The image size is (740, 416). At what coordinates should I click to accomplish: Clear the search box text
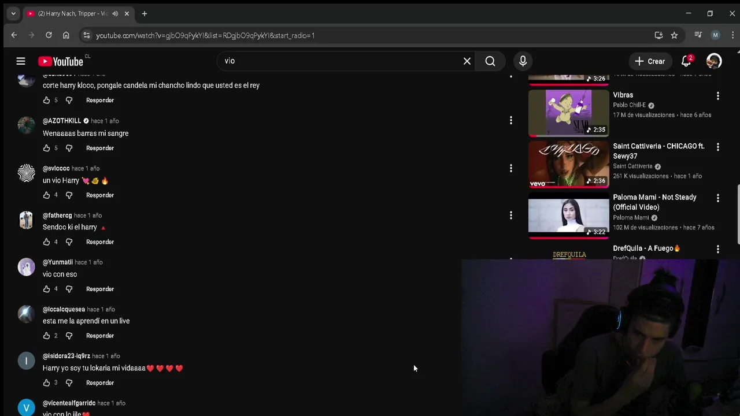467,61
